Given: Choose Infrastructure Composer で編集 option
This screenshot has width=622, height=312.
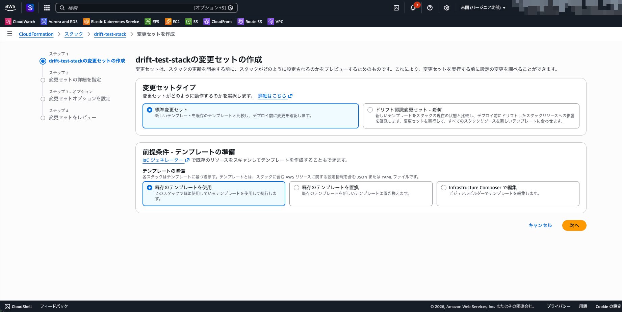Looking at the screenshot, I should click(444, 188).
